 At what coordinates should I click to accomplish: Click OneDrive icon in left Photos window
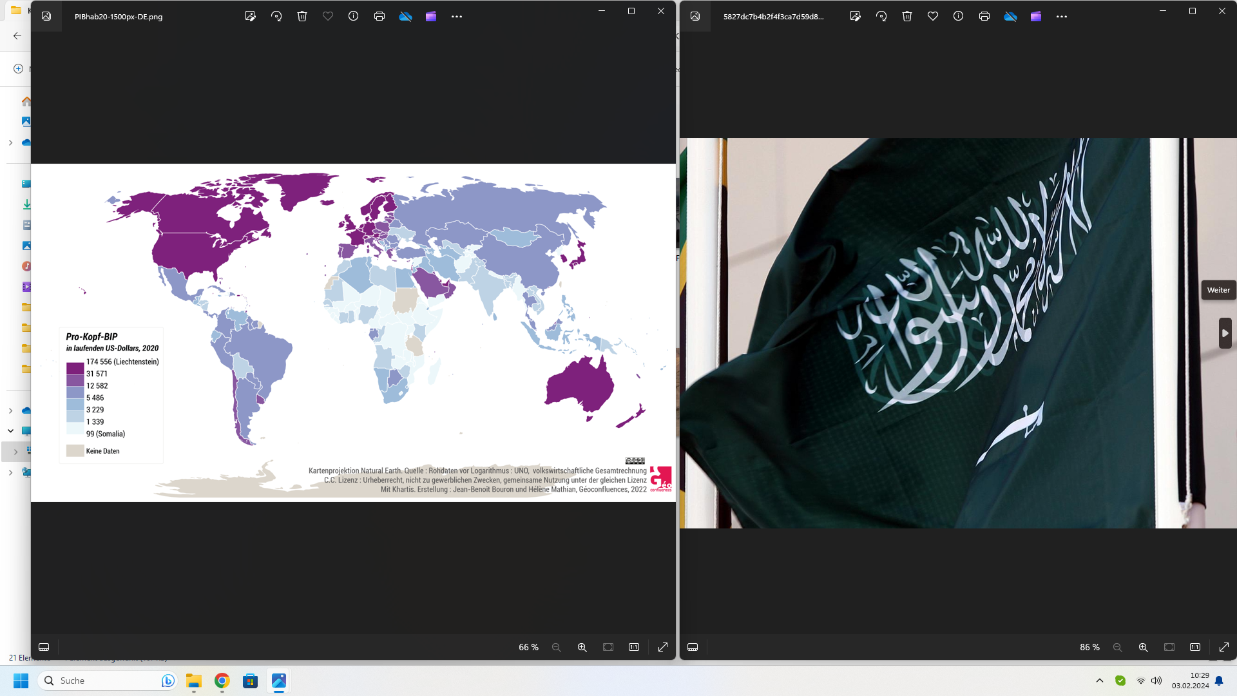[x=405, y=16]
